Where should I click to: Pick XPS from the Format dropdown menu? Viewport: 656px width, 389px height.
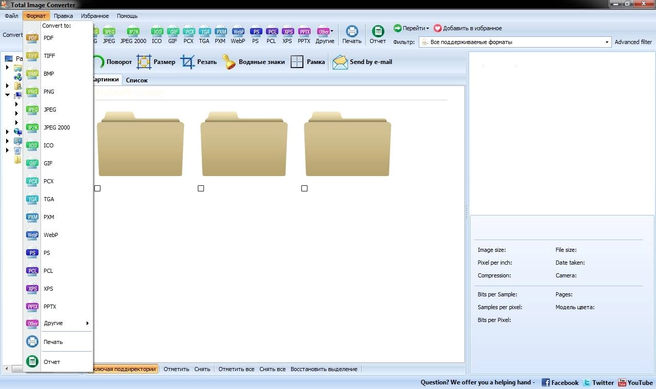[58, 289]
